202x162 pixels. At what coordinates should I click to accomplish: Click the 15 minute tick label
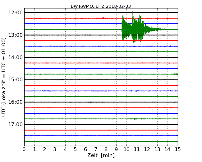tap(178, 150)
